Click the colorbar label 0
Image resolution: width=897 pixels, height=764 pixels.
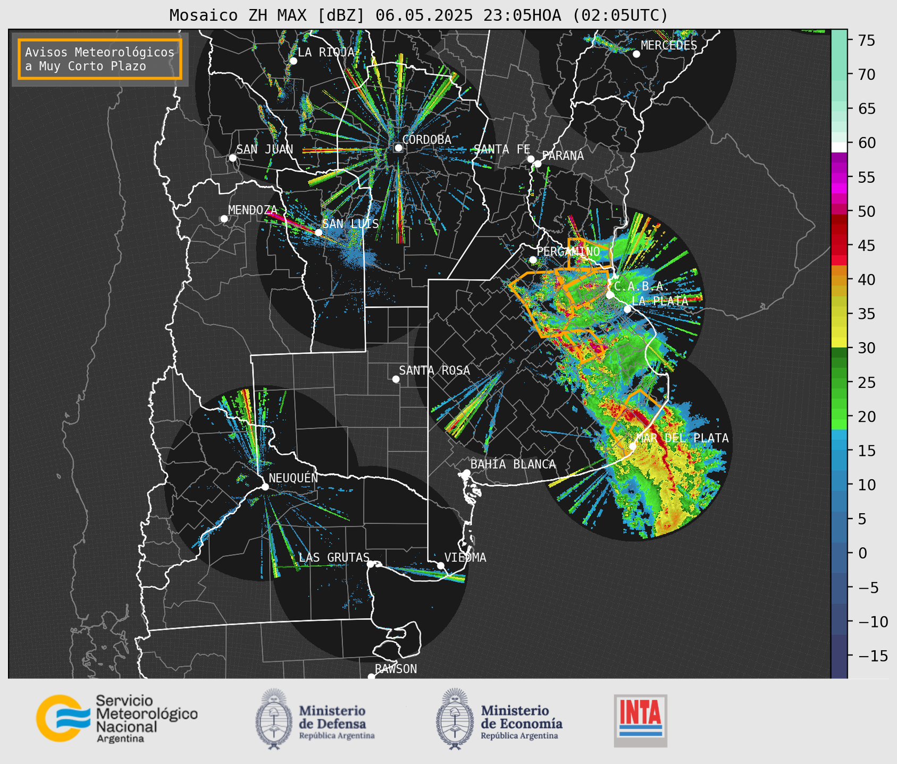coord(862,554)
